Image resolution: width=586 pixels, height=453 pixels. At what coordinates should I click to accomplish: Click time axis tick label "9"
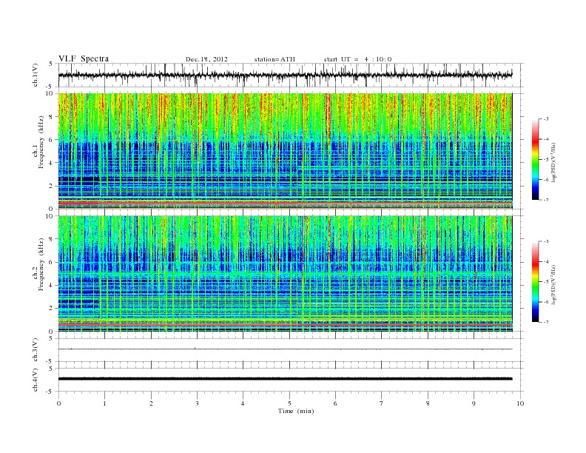pyautogui.click(x=474, y=403)
